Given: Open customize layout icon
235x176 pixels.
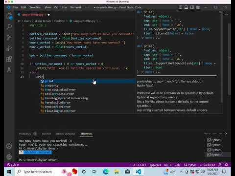Looking at the screenshot, I should [198, 7].
